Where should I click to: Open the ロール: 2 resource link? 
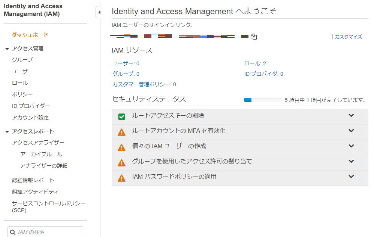tap(255, 63)
